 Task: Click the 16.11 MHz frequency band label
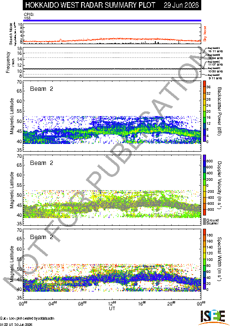215,51
